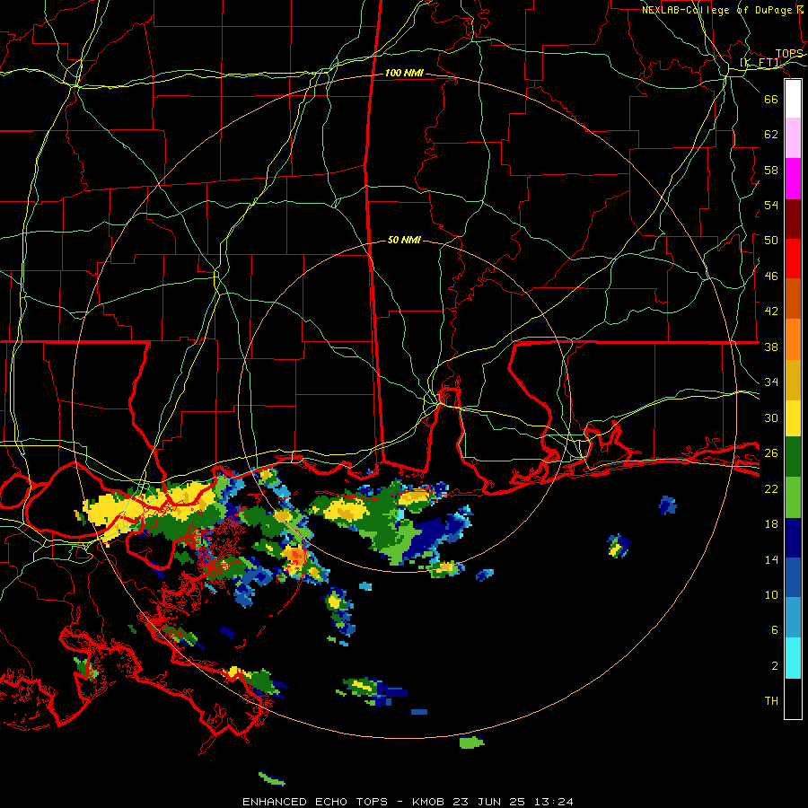Click the light orange legend swatch
The height and width of the screenshot is (808, 808).
point(793,339)
